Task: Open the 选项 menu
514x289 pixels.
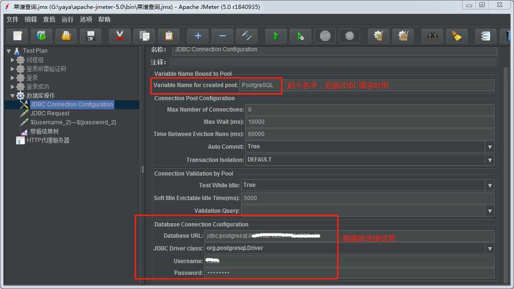Action: click(x=86, y=19)
